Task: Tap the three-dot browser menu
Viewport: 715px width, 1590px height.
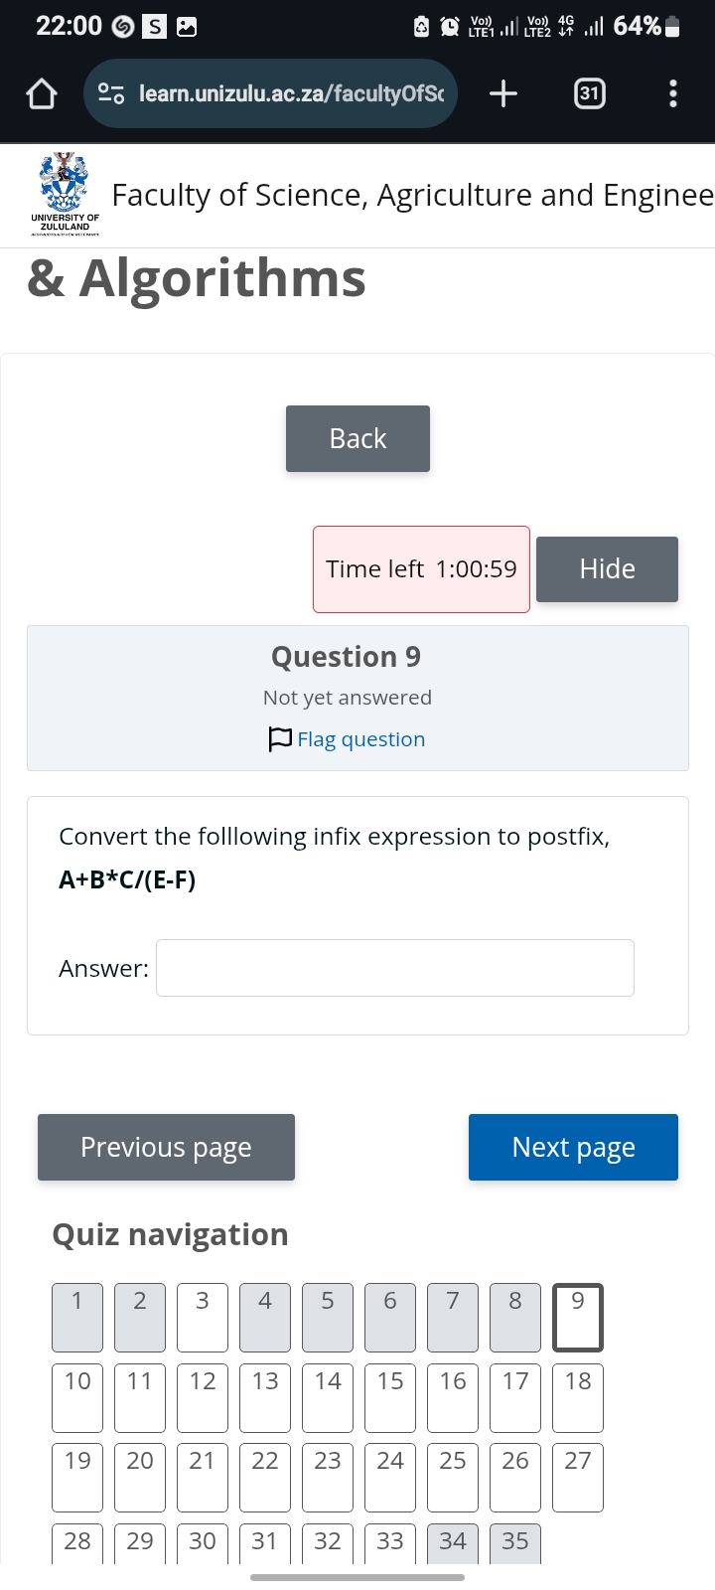Action: tap(672, 93)
